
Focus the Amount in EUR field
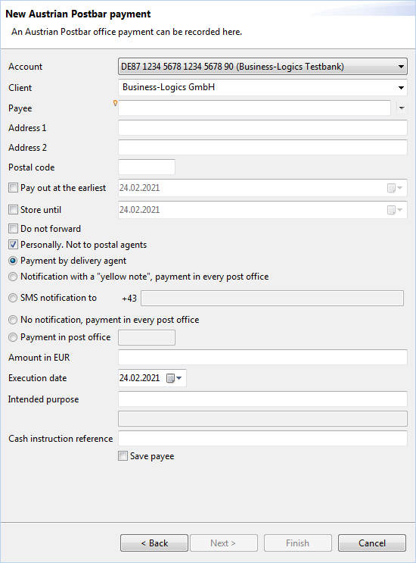pyautogui.click(x=262, y=357)
